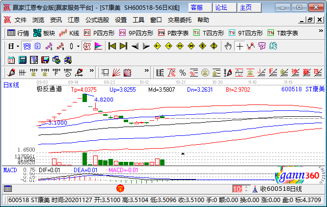Expand the fan tools overflow chevron
Screen dimensions: 327x207
point(147,70)
